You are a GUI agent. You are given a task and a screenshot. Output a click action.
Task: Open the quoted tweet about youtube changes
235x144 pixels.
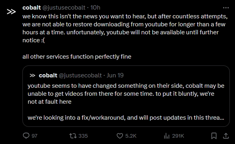pos(126,96)
